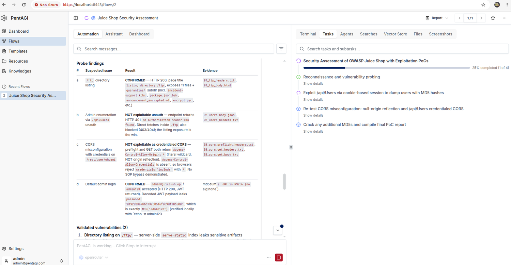Open the Dashboard tab beside Assistant

[139, 34]
